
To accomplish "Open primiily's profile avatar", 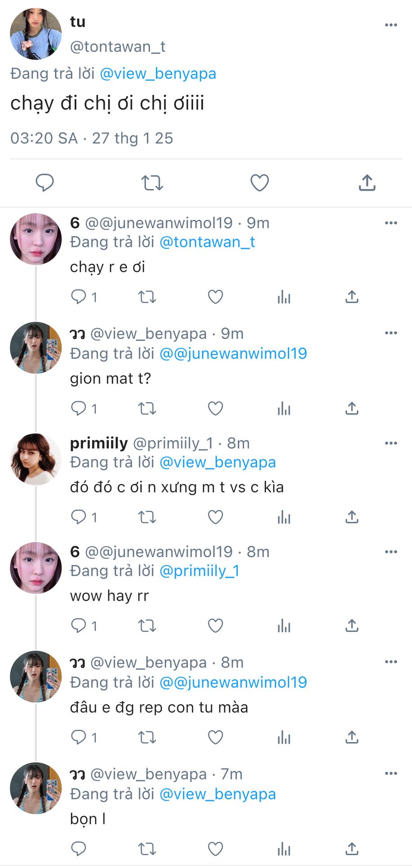I will coord(36,459).
